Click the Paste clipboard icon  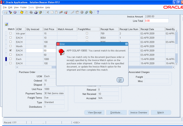point(56,12)
